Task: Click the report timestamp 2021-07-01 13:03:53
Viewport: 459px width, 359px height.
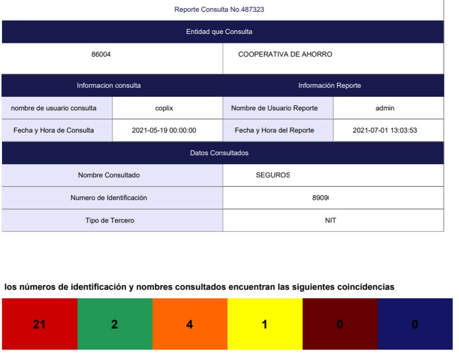Action: tap(385, 130)
